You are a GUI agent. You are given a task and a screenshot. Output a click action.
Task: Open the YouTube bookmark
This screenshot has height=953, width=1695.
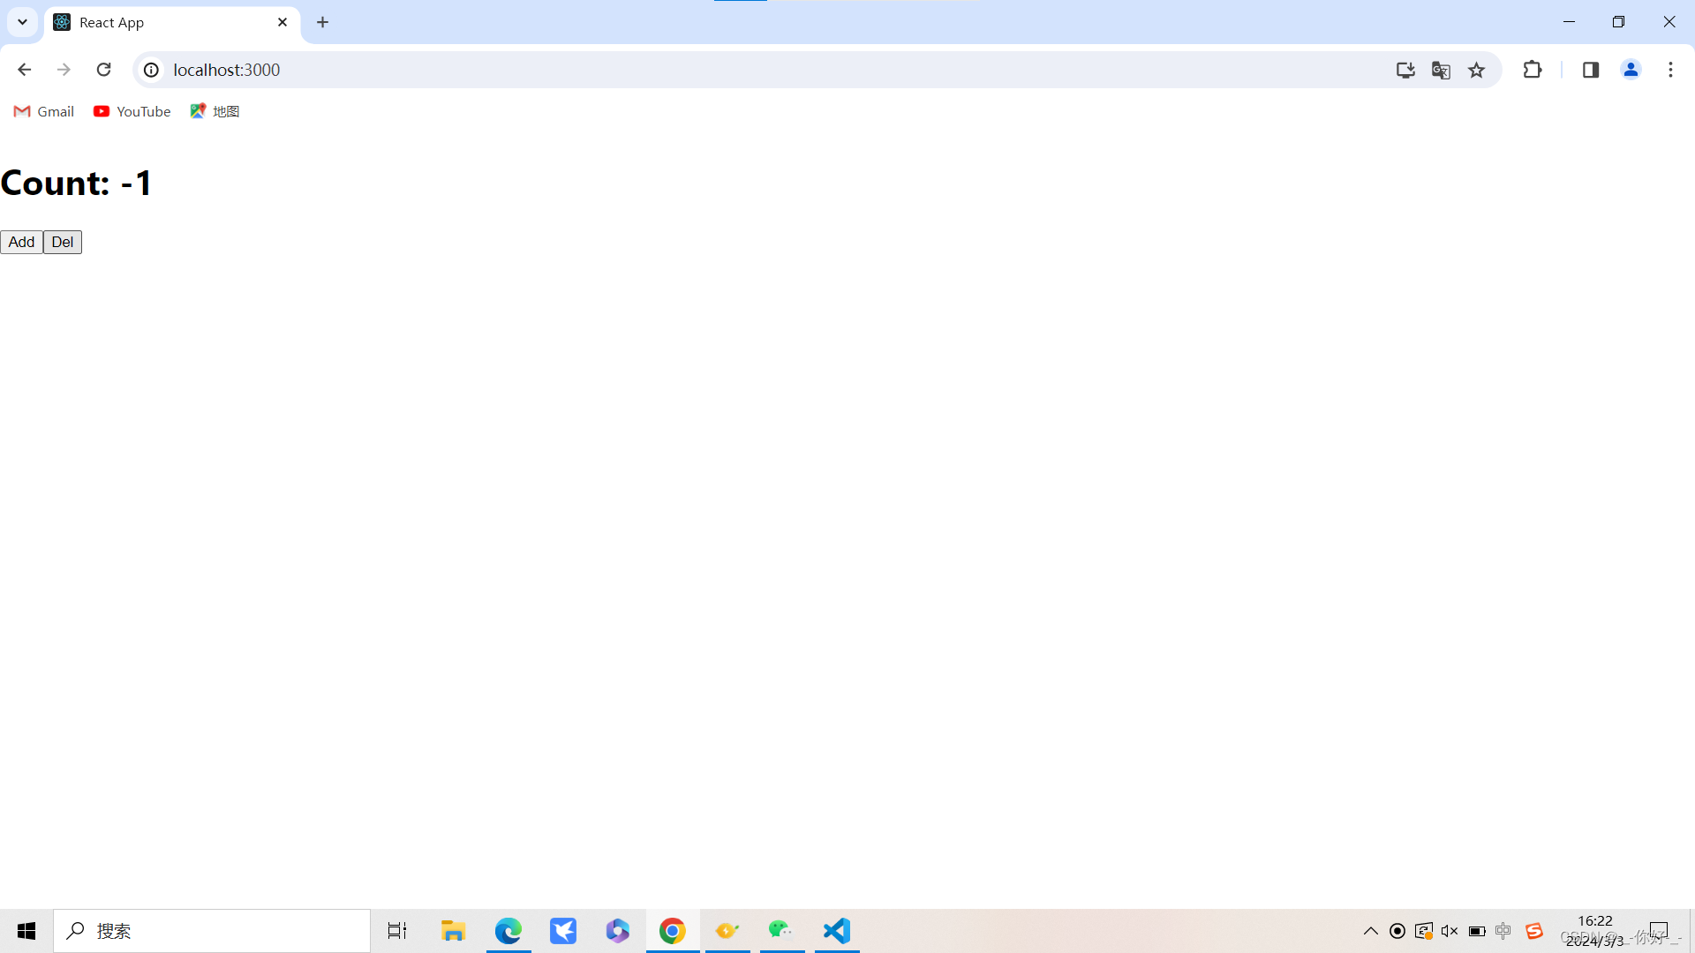[131, 110]
